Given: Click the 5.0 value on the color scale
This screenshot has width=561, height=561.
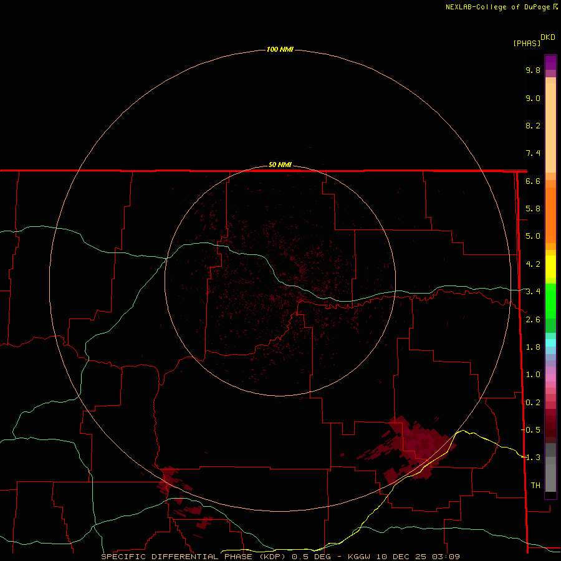Looking at the screenshot, I should coord(533,236).
